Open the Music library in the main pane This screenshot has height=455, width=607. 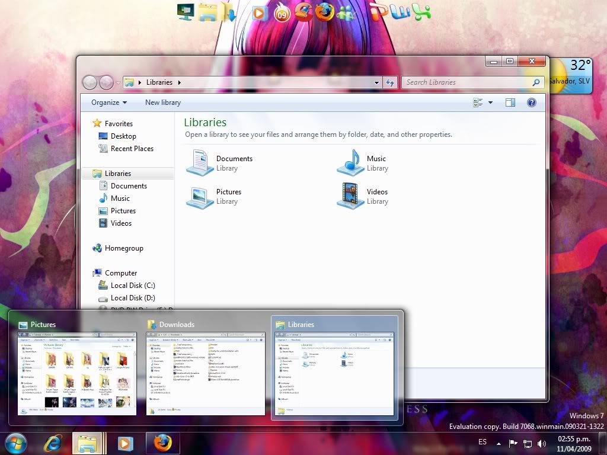363,163
